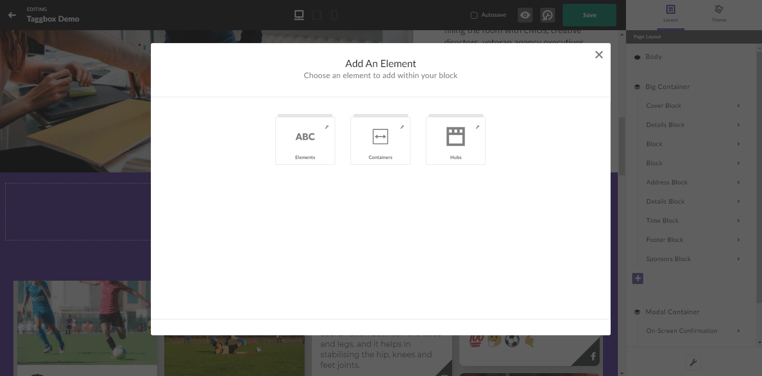Screen dimensions: 762x376
Task: Expand the Cover Block chevron
Action: (x=738, y=106)
